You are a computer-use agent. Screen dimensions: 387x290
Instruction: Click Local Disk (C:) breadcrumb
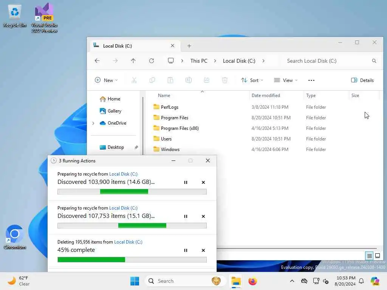tap(239, 61)
